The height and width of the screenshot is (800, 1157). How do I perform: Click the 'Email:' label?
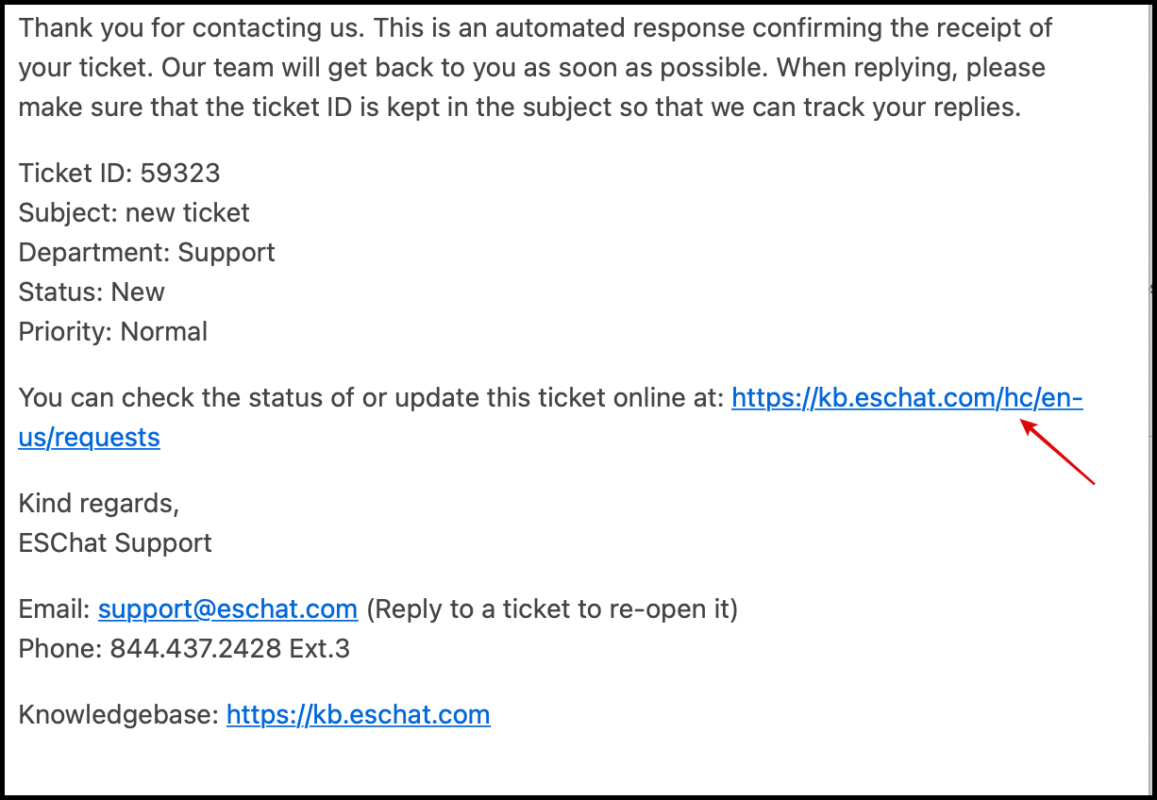click(55, 608)
